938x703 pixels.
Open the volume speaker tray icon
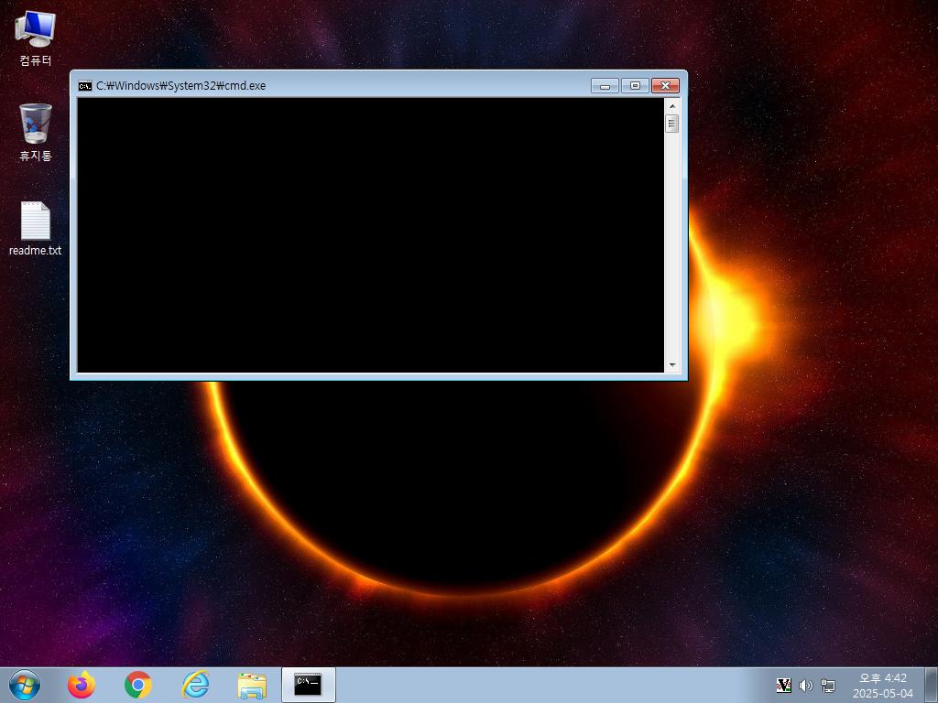[806, 685]
